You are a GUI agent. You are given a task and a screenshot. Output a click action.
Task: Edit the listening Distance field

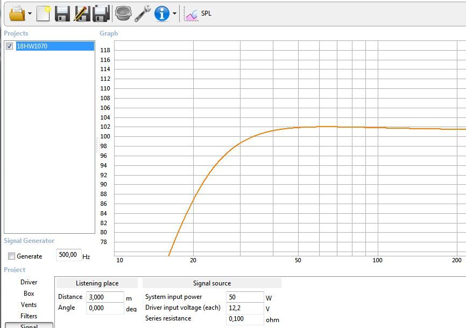coord(105,297)
